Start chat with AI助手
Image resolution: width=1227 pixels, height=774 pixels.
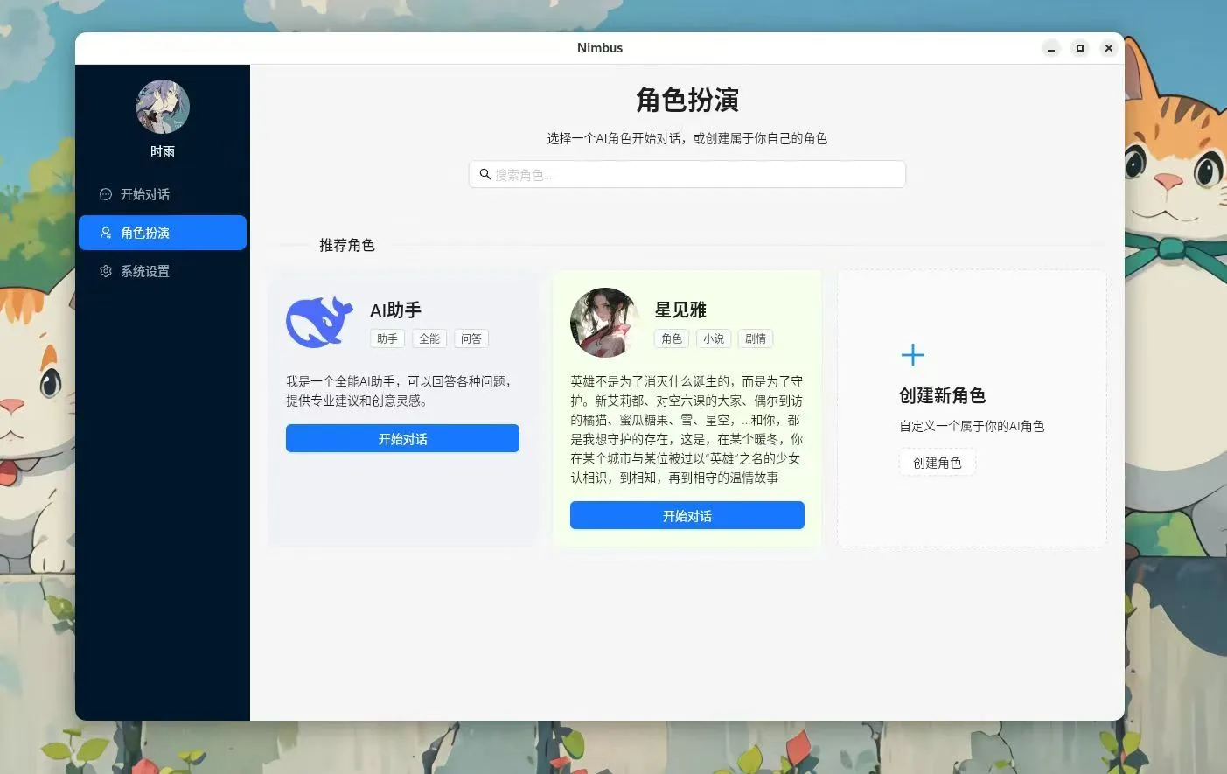402,438
